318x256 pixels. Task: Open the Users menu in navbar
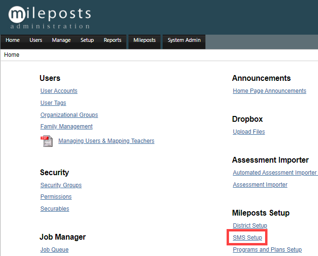[36, 40]
